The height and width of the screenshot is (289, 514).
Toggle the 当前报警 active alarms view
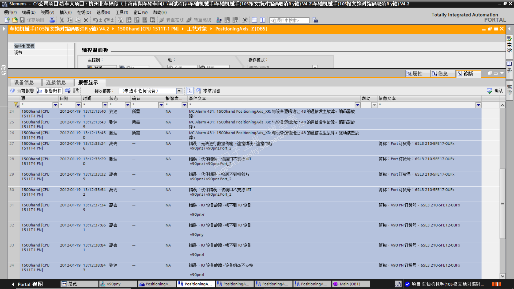(22, 91)
